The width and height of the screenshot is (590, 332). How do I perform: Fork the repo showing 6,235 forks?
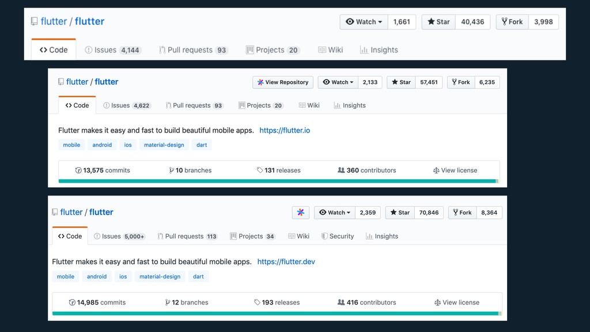(x=462, y=82)
